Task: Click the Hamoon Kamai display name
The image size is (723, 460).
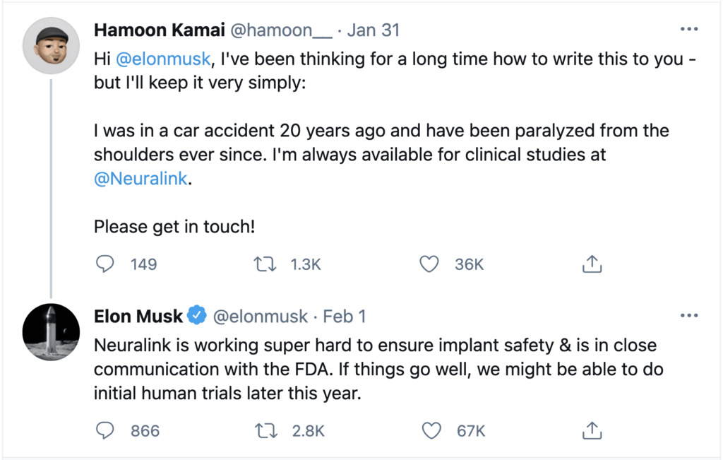Action: point(160,30)
